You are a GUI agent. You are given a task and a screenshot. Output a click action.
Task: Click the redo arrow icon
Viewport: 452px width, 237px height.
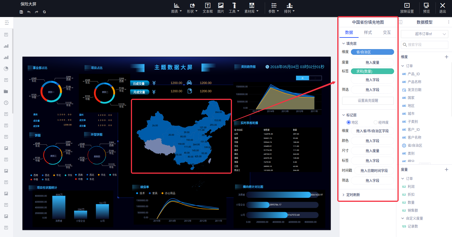coord(36,12)
